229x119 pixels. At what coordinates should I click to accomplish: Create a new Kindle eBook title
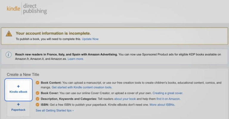point(18,90)
